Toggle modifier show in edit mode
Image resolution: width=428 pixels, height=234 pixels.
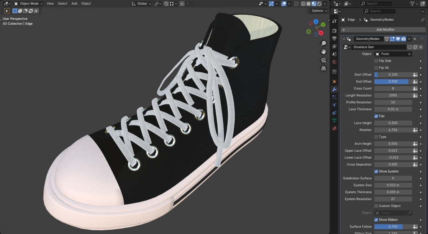[392, 39]
